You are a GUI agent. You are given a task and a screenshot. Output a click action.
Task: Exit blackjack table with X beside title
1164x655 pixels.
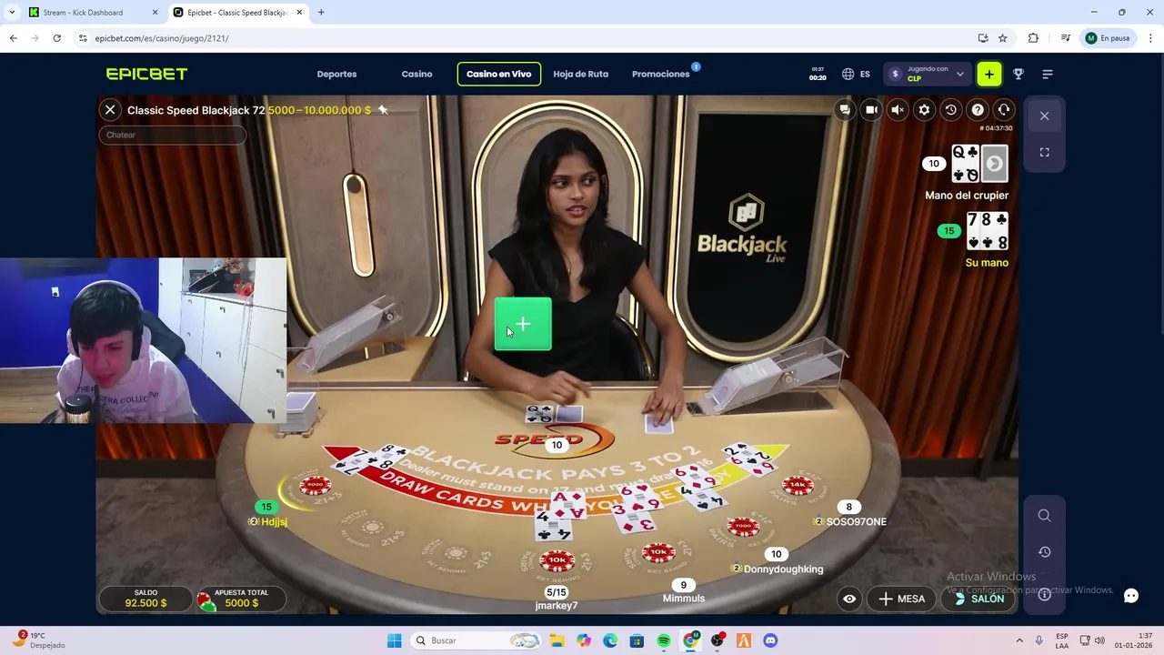(110, 110)
